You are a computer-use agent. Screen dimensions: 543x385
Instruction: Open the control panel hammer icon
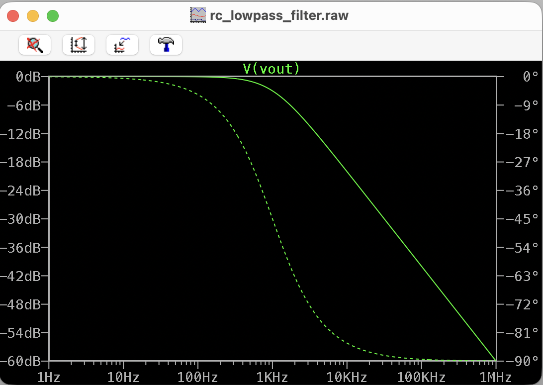coord(166,45)
